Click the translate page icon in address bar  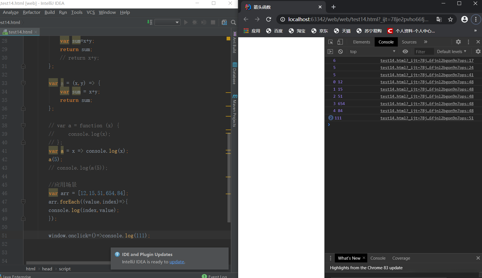(x=439, y=19)
